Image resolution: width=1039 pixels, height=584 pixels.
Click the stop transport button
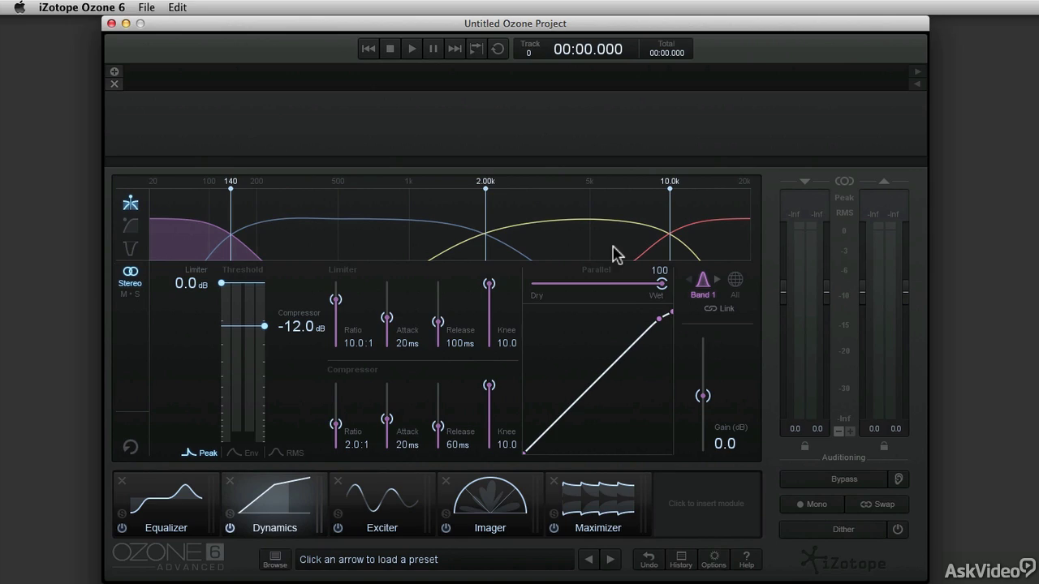tap(390, 49)
